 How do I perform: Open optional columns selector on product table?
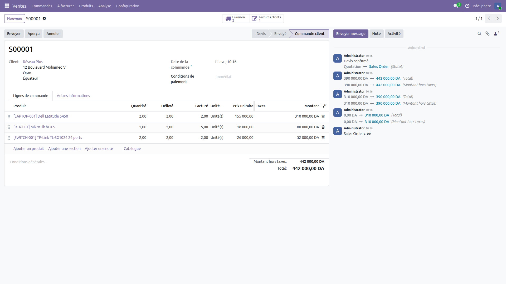[x=324, y=106]
